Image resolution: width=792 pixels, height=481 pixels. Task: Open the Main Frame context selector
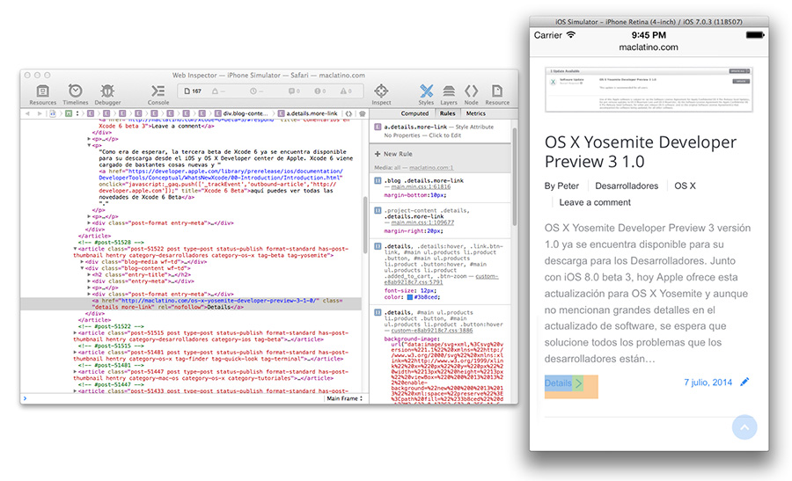pos(344,398)
